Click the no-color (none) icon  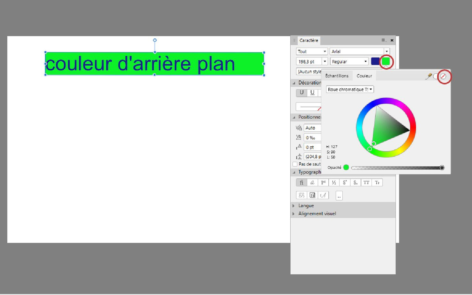click(x=443, y=76)
